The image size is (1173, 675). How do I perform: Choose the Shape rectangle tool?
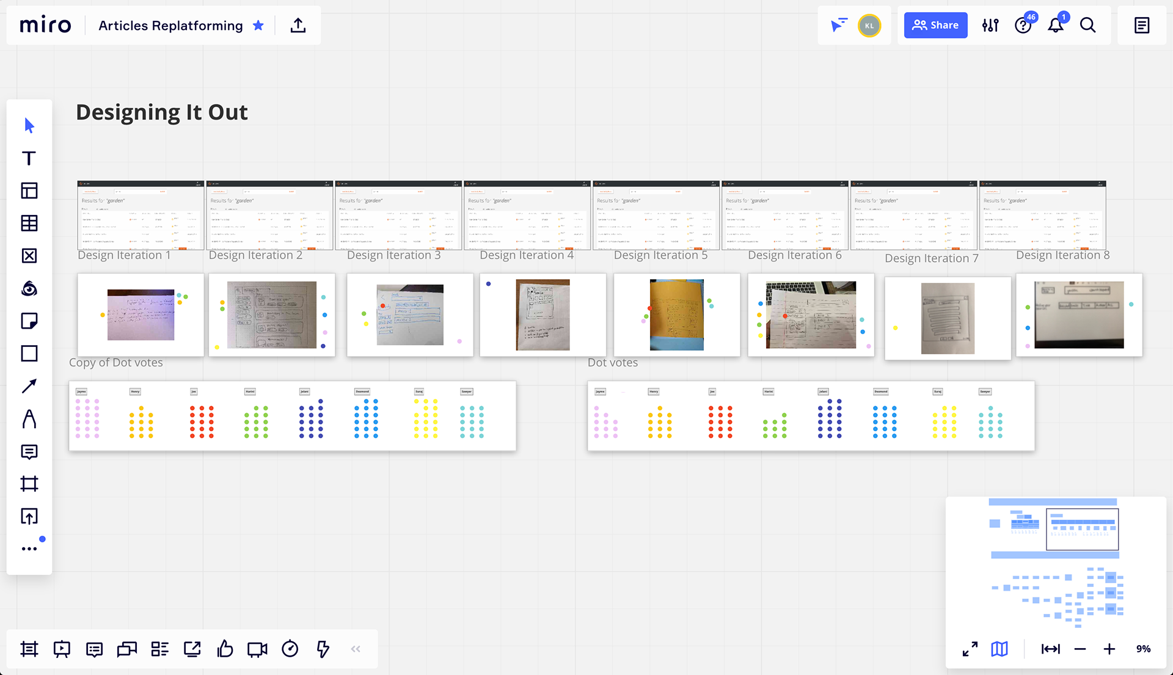point(29,354)
